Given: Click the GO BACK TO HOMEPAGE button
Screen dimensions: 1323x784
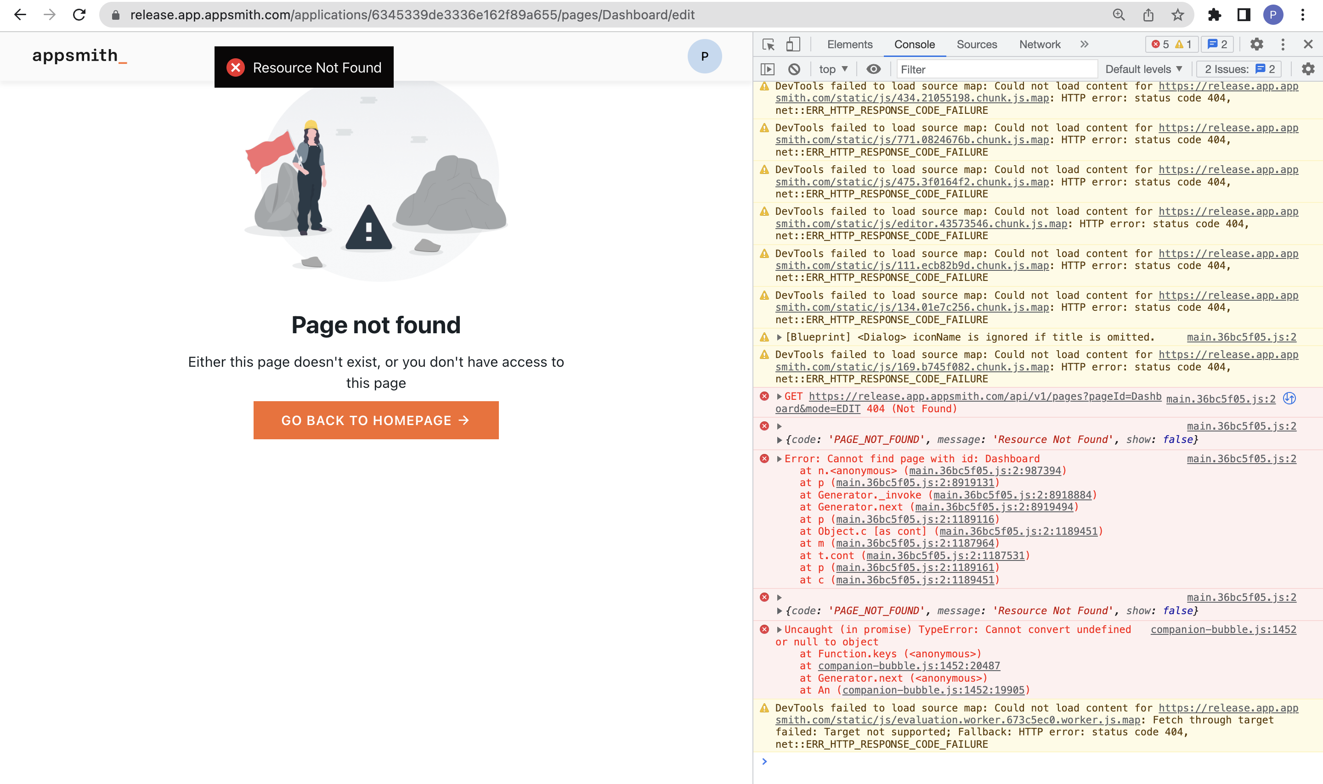Looking at the screenshot, I should point(376,420).
